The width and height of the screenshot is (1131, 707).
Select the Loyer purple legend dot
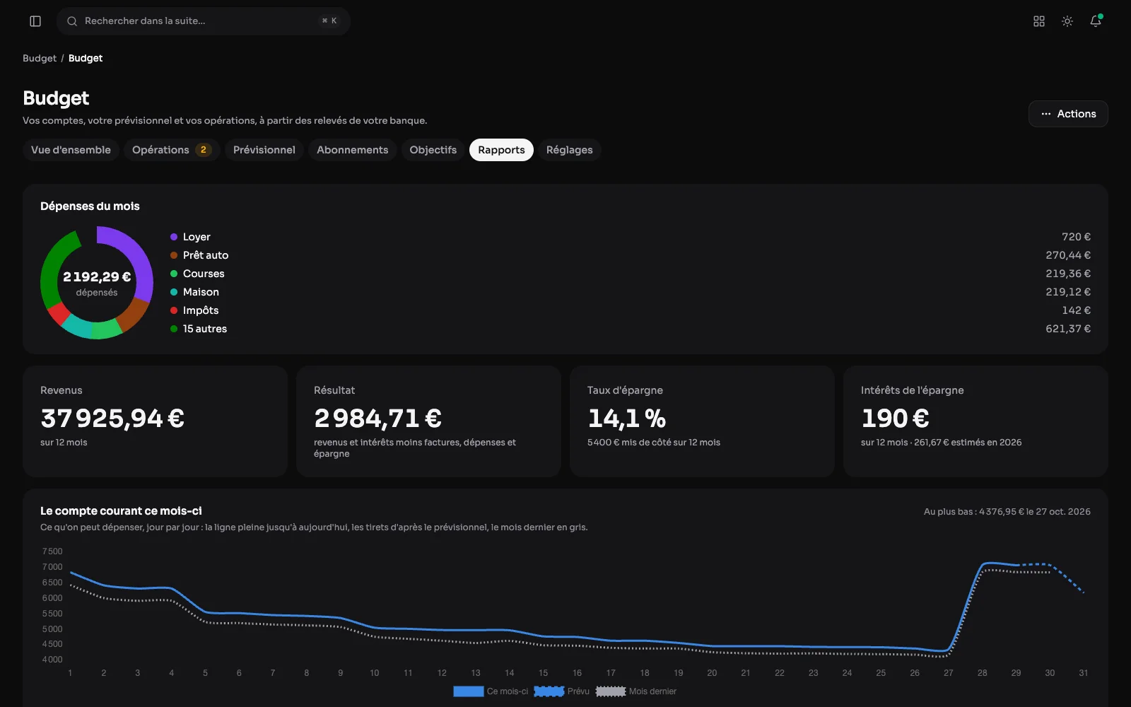tap(174, 237)
